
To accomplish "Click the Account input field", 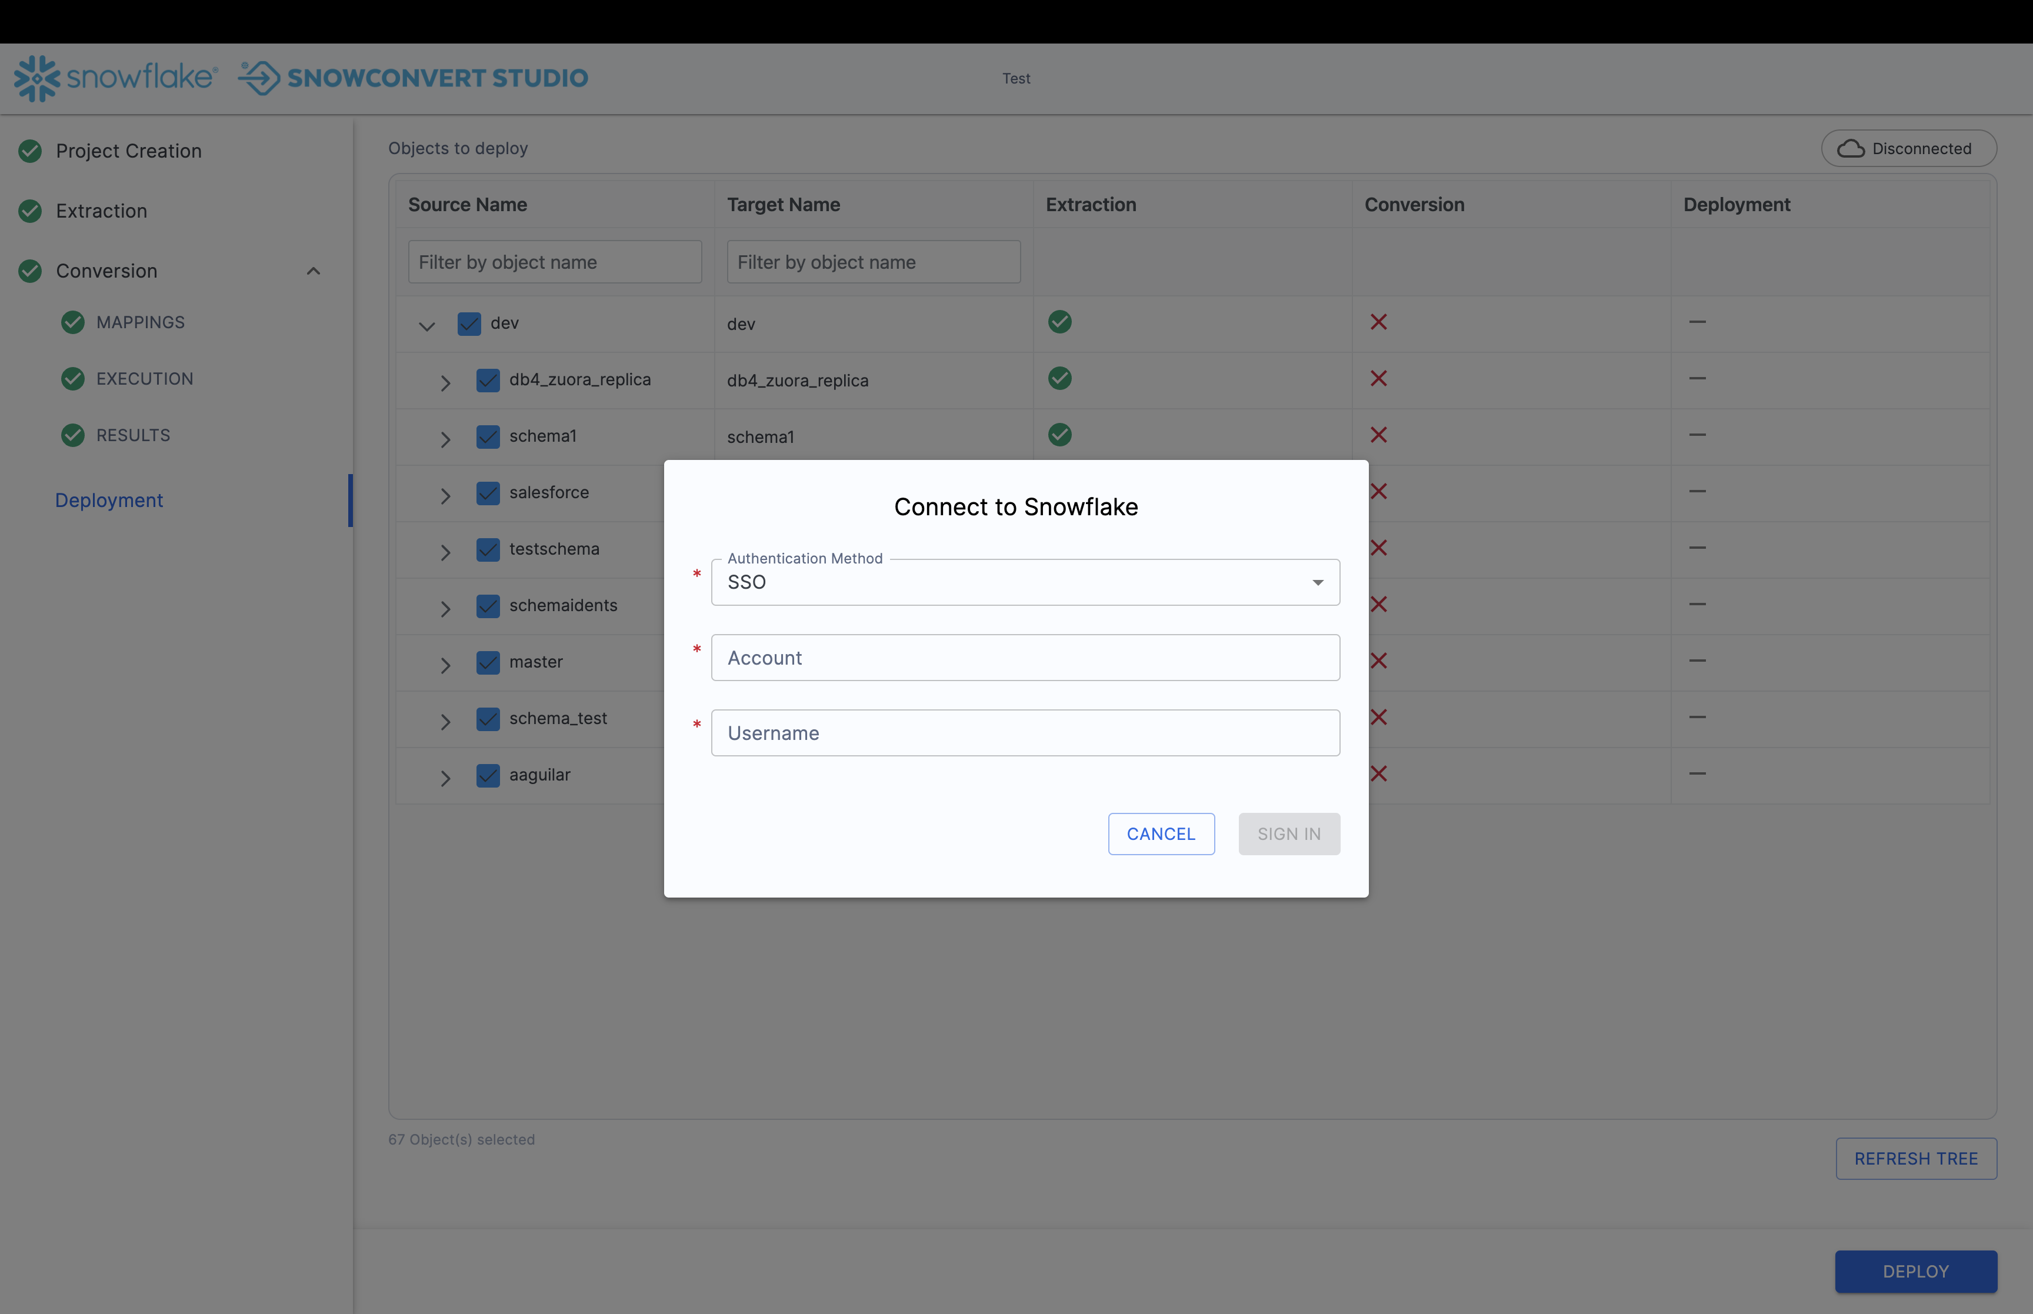I will [x=1025, y=658].
